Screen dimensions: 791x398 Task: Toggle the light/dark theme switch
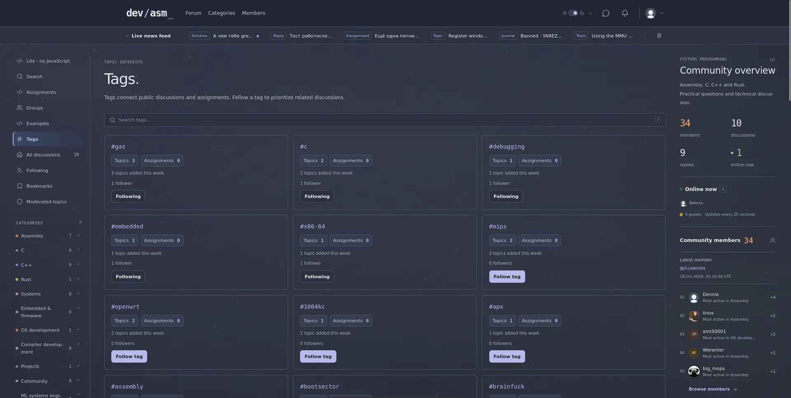point(573,13)
